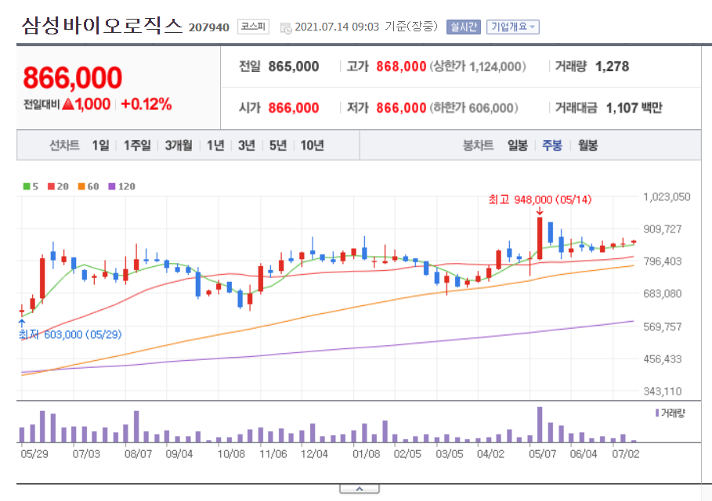Click the green 5-period moving average legend
This screenshot has width=712, height=501.
(31, 186)
